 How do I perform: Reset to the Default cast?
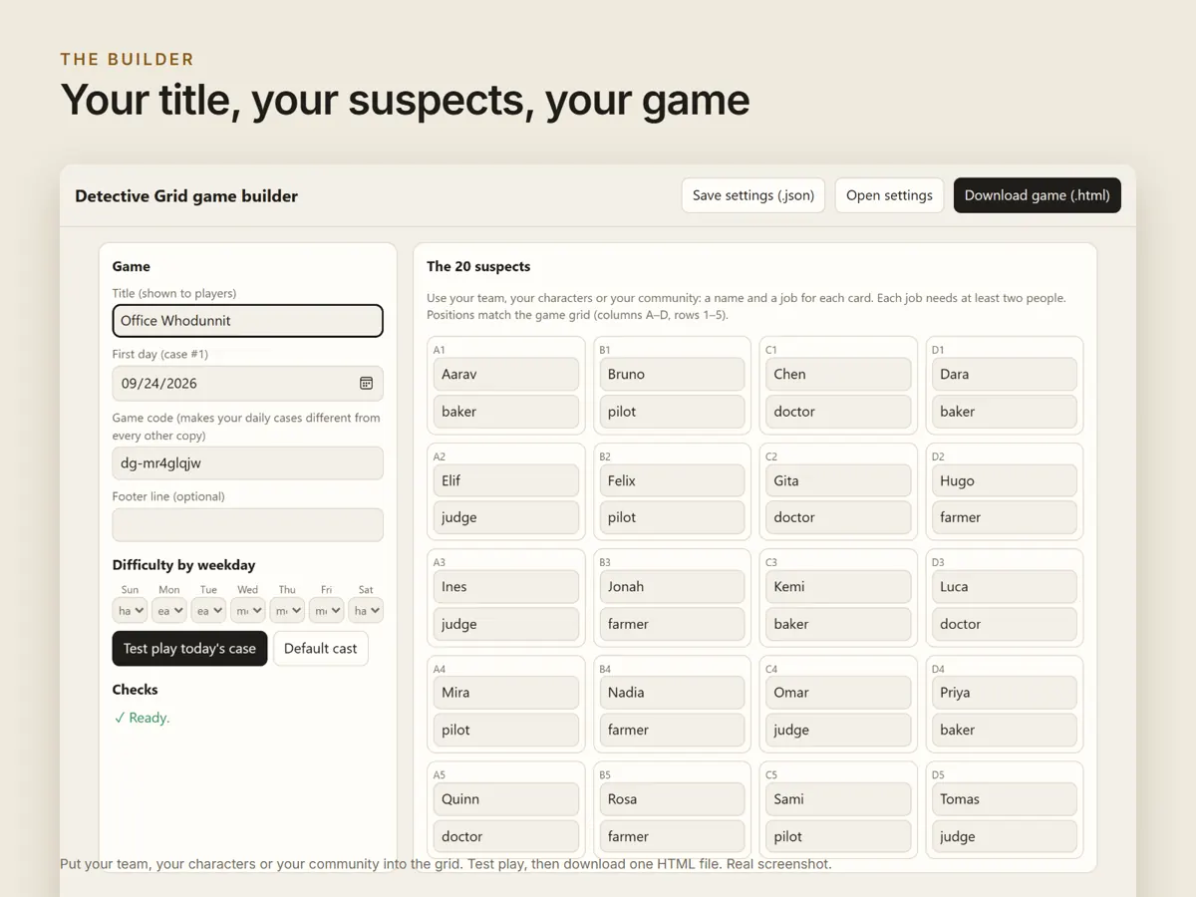pos(321,648)
